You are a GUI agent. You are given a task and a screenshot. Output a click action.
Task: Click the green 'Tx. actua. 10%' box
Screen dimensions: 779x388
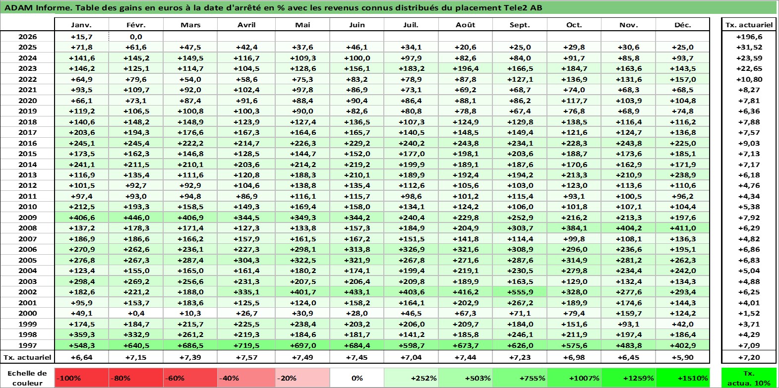(x=749, y=378)
